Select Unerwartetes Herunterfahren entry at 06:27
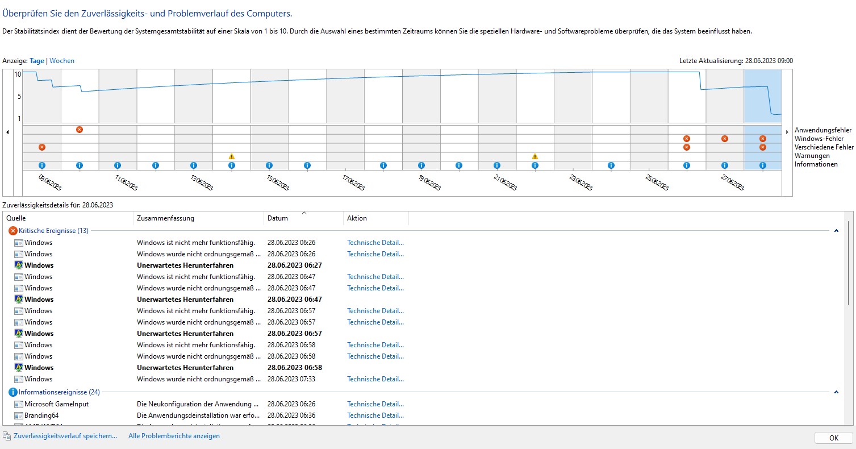 point(185,265)
